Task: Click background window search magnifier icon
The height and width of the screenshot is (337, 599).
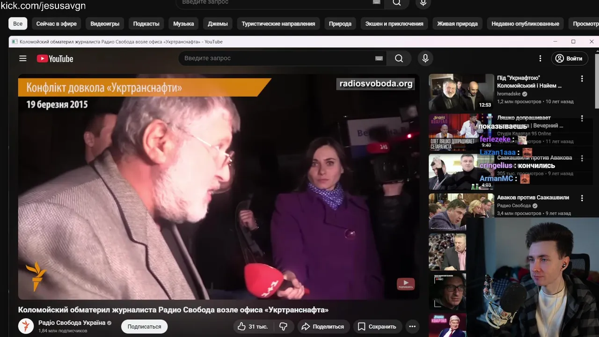Action: pos(397,2)
